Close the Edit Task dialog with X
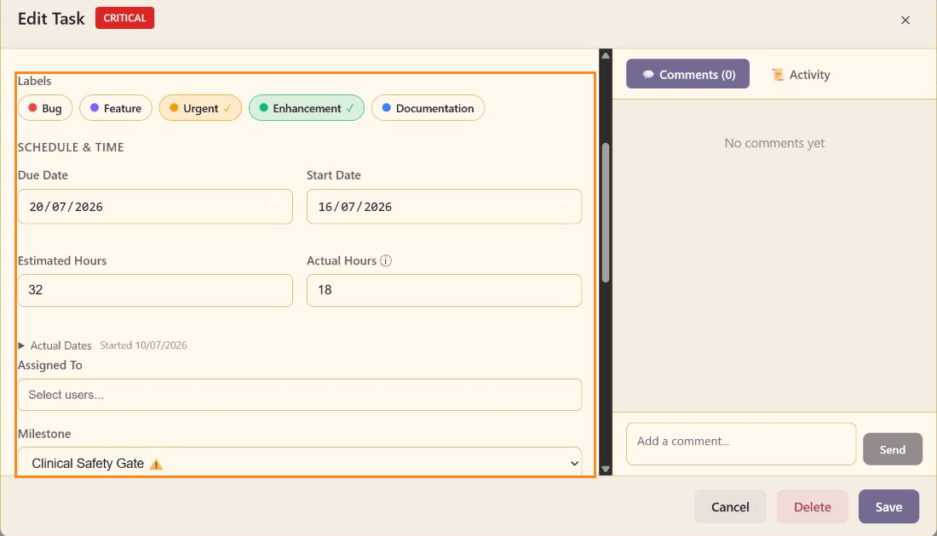Viewport: 937px width, 536px height. pos(905,20)
